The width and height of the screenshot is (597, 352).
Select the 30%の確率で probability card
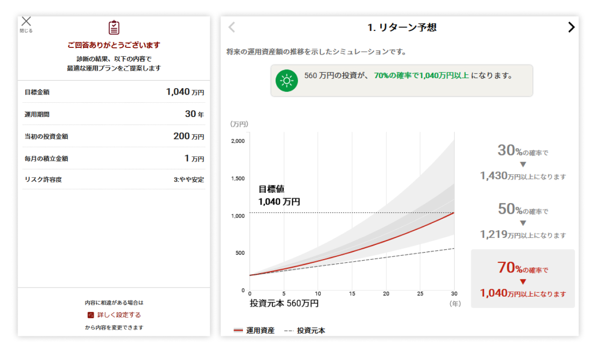point(523,162)
